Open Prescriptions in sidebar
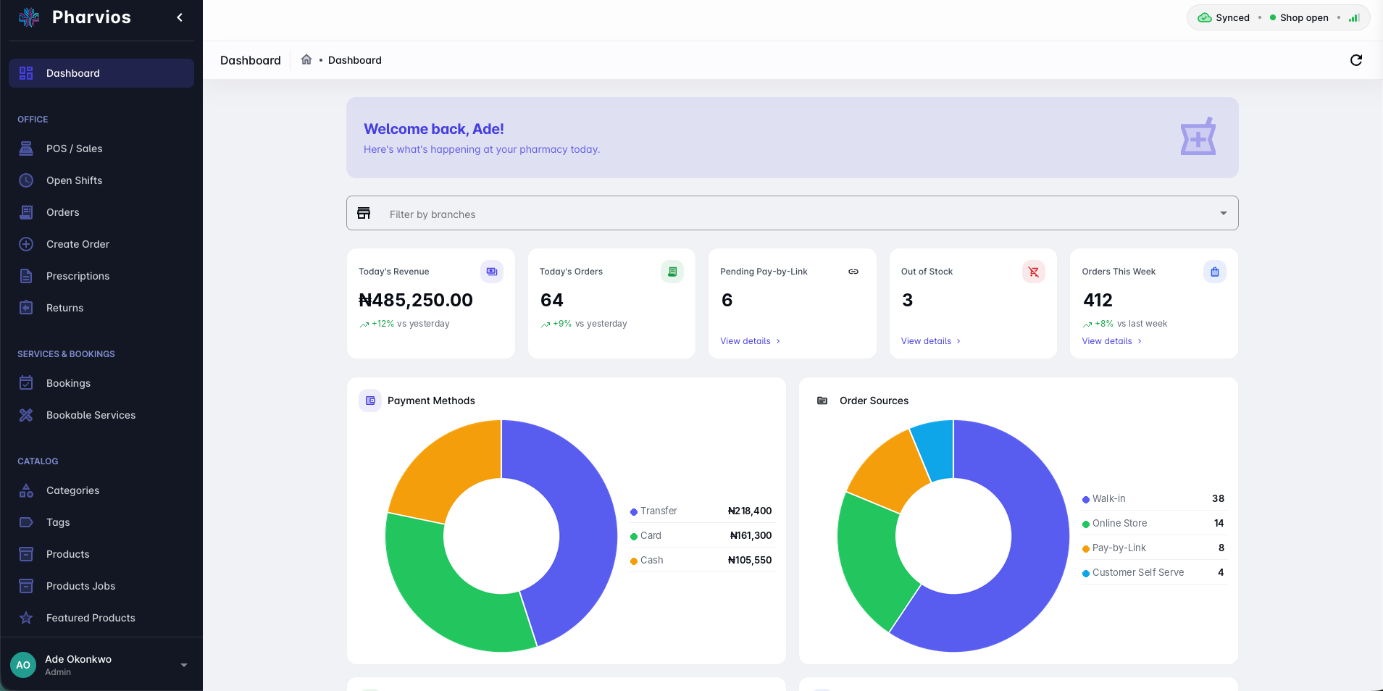This screenshot has height=691, width=1383. 101,276
